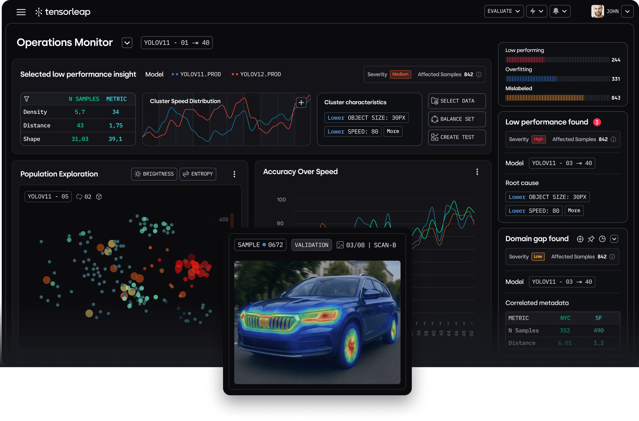This screenshot has height=421, width=639.
Task: Click the 3D cube icon next to 02
Action: click(x=99, y=197)
